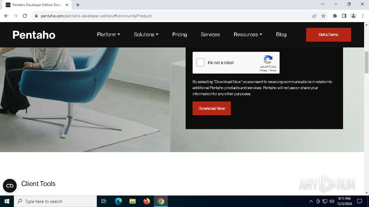The image size is (369, 207).
Task: Click the network tray icon
Action: [325, 201]
